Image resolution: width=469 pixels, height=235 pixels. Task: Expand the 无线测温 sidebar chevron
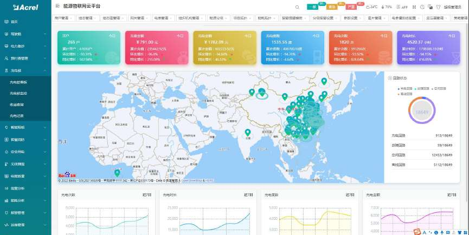(45, 164)
